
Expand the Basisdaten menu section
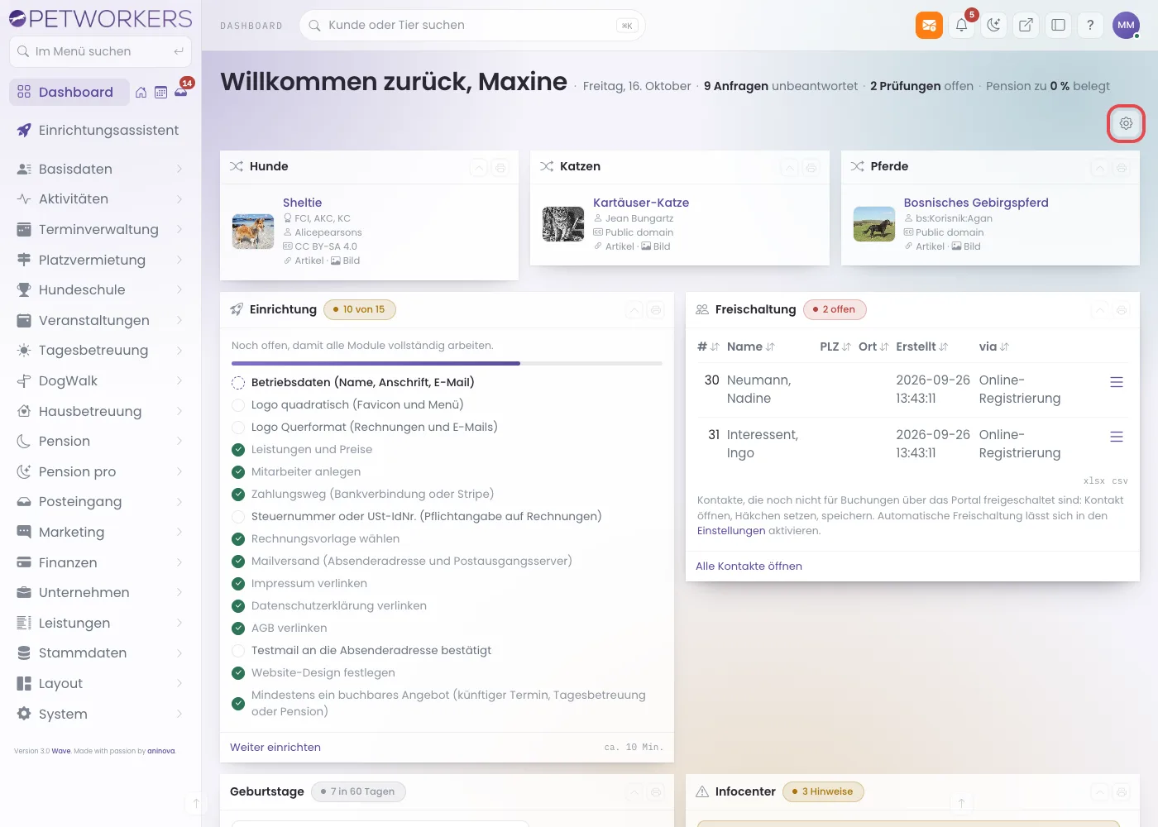click(x=101, y=169)
